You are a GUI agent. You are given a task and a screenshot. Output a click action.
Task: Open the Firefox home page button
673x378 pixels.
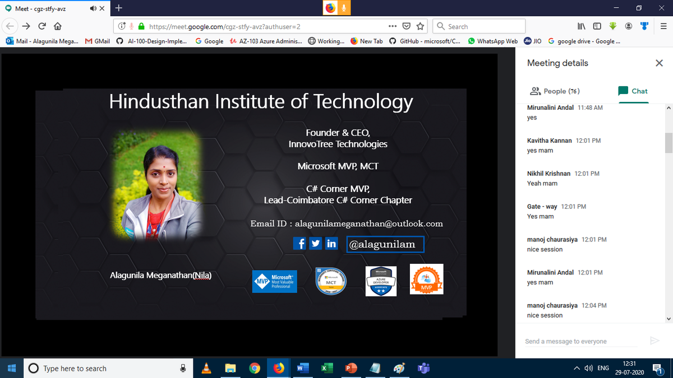57,26
